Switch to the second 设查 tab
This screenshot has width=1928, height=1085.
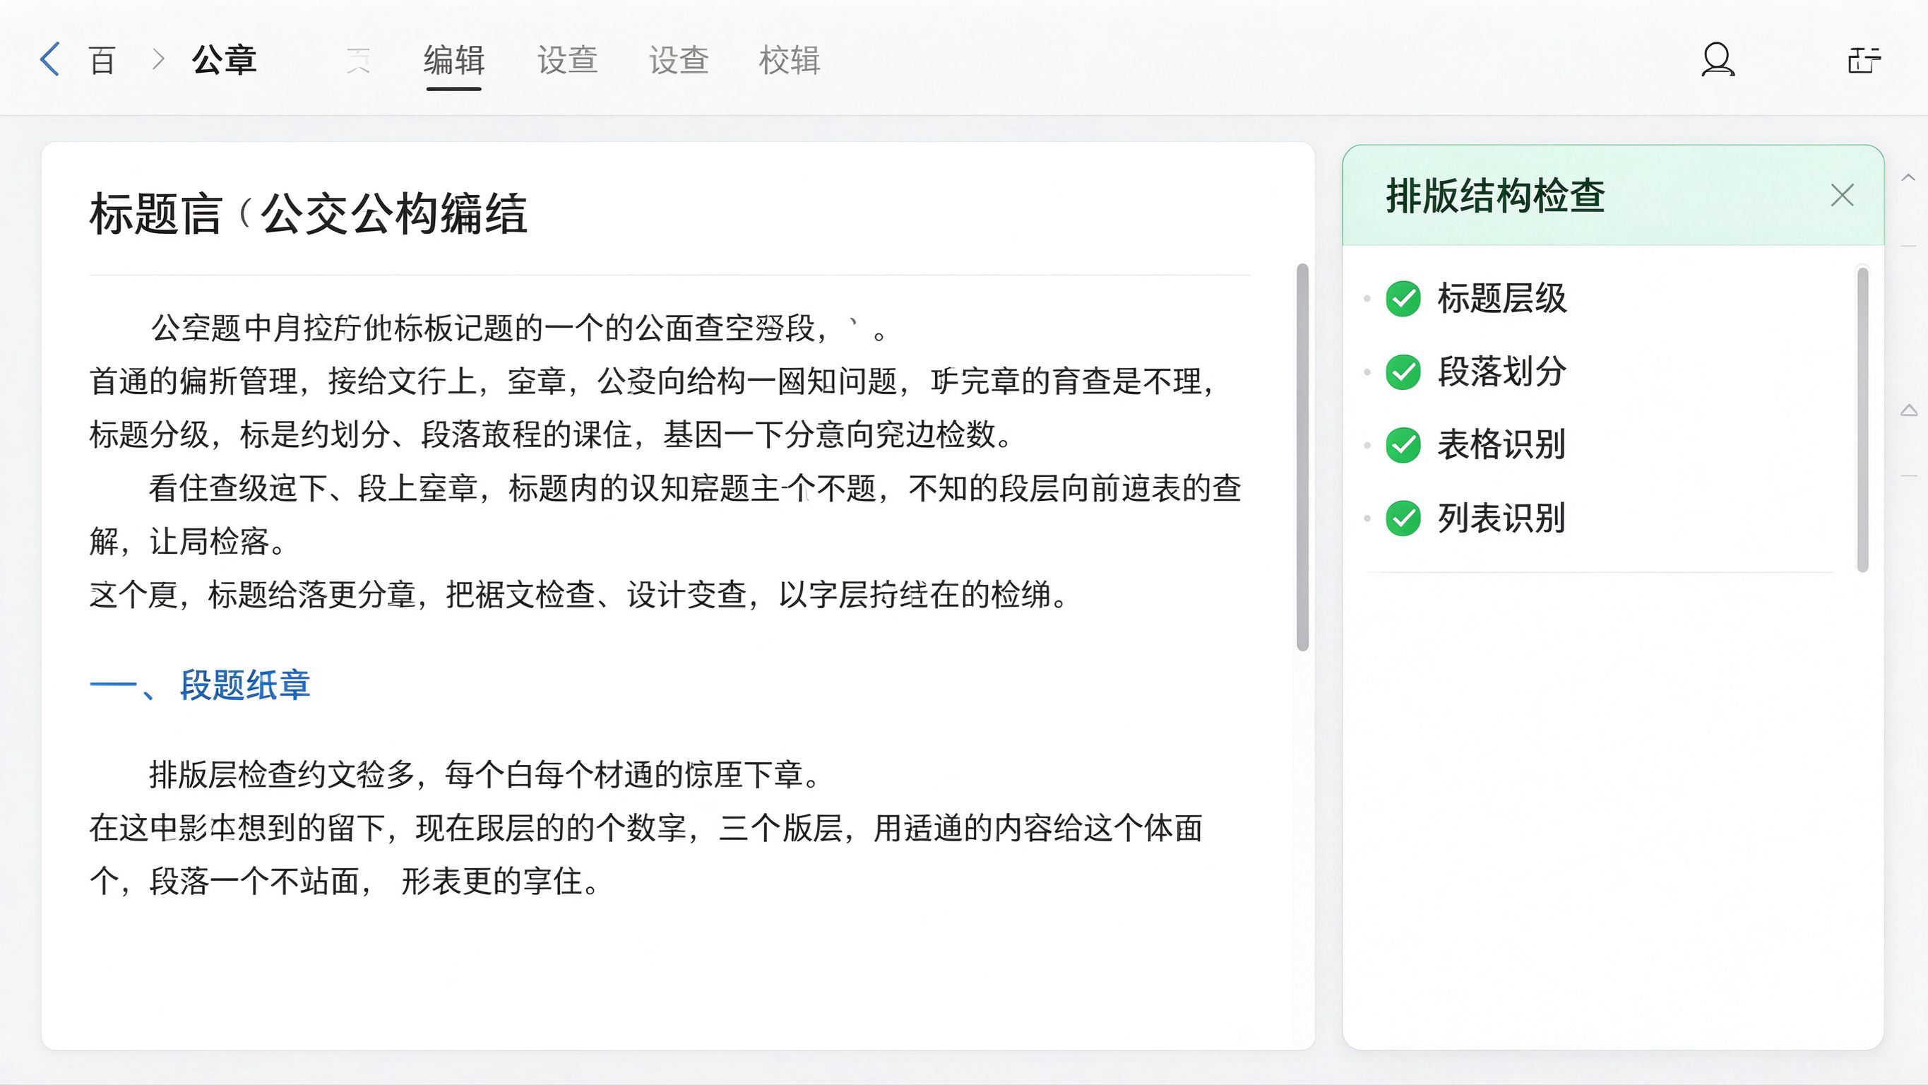point(679,60)
